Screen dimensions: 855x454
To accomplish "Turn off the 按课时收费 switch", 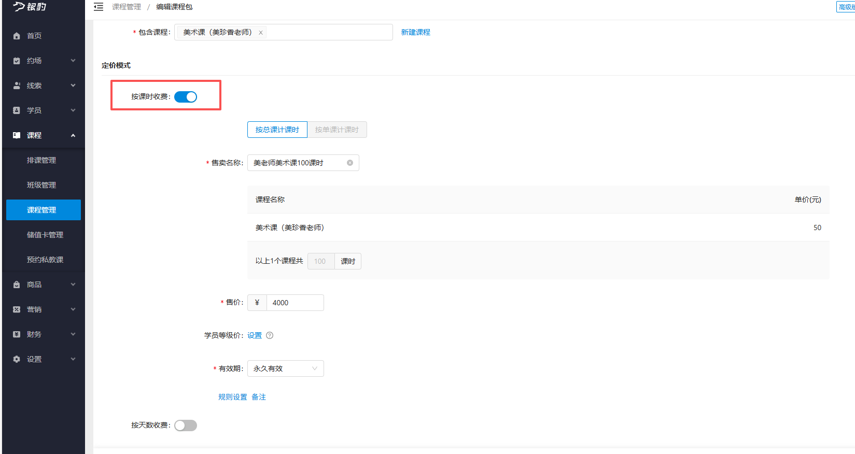I will (x=186, y=97).
